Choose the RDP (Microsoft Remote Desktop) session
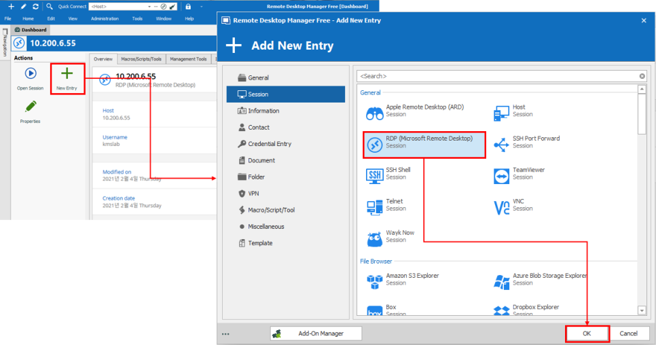This screenshot has width=656, height=345. click(x=424, y=145)
